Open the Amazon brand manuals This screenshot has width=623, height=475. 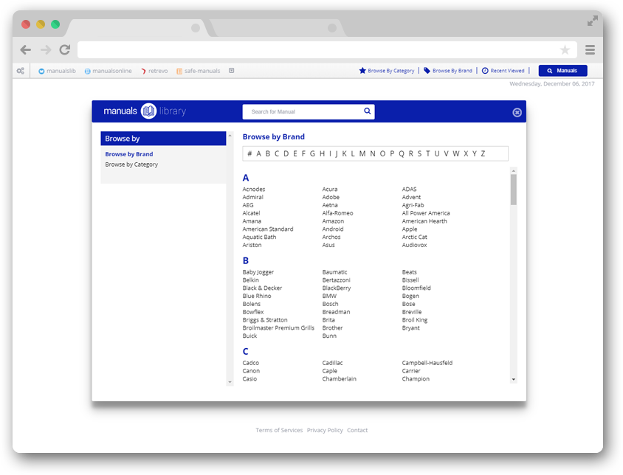click(x=333, y=221)
